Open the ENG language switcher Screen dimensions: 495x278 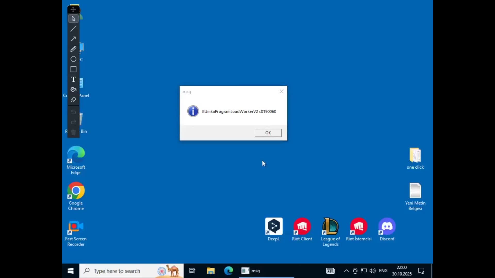click(383, 271)
